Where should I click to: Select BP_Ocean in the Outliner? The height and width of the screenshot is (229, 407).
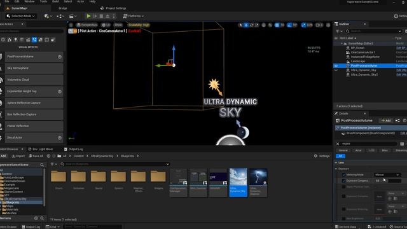pyautogui.click(x=357, y=48)
